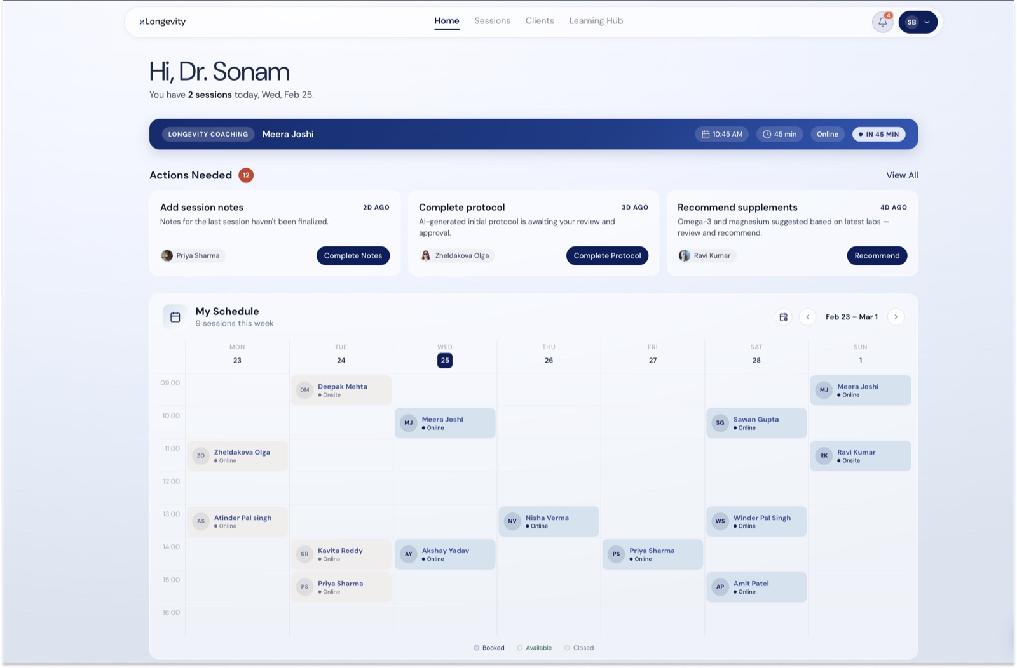Open the notifications bell icon
Screen dimensions: 1017x668
(x=882, y=22)
